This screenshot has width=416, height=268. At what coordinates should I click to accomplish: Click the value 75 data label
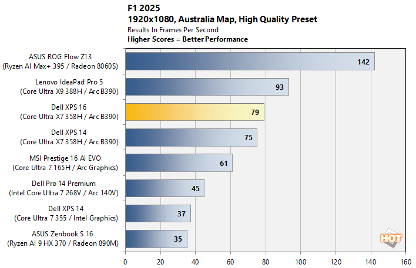point(249,138)
